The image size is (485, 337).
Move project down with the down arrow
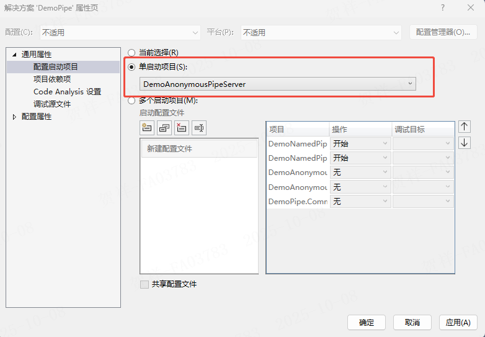(465, 143)
